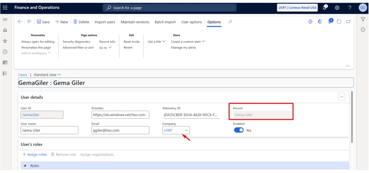369x173 pixels.
Task: Open Advanced filter or sort
Action: 78,48
